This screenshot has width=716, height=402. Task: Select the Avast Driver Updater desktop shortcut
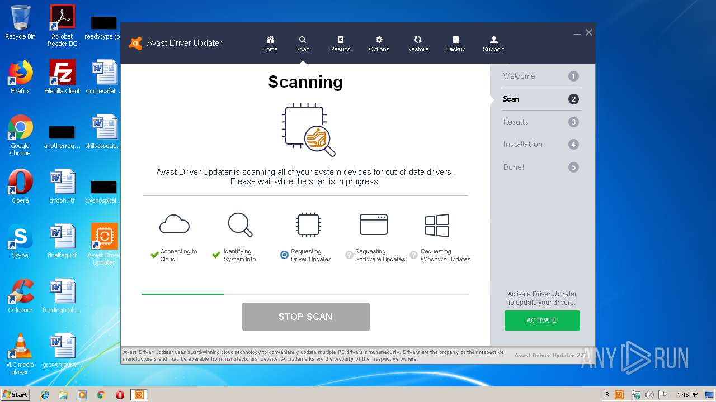tap(104, 245)
